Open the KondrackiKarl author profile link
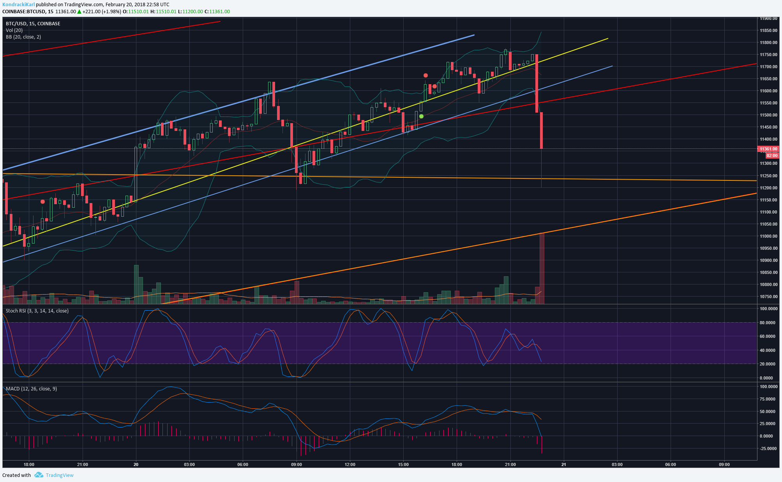 point(18,5)
